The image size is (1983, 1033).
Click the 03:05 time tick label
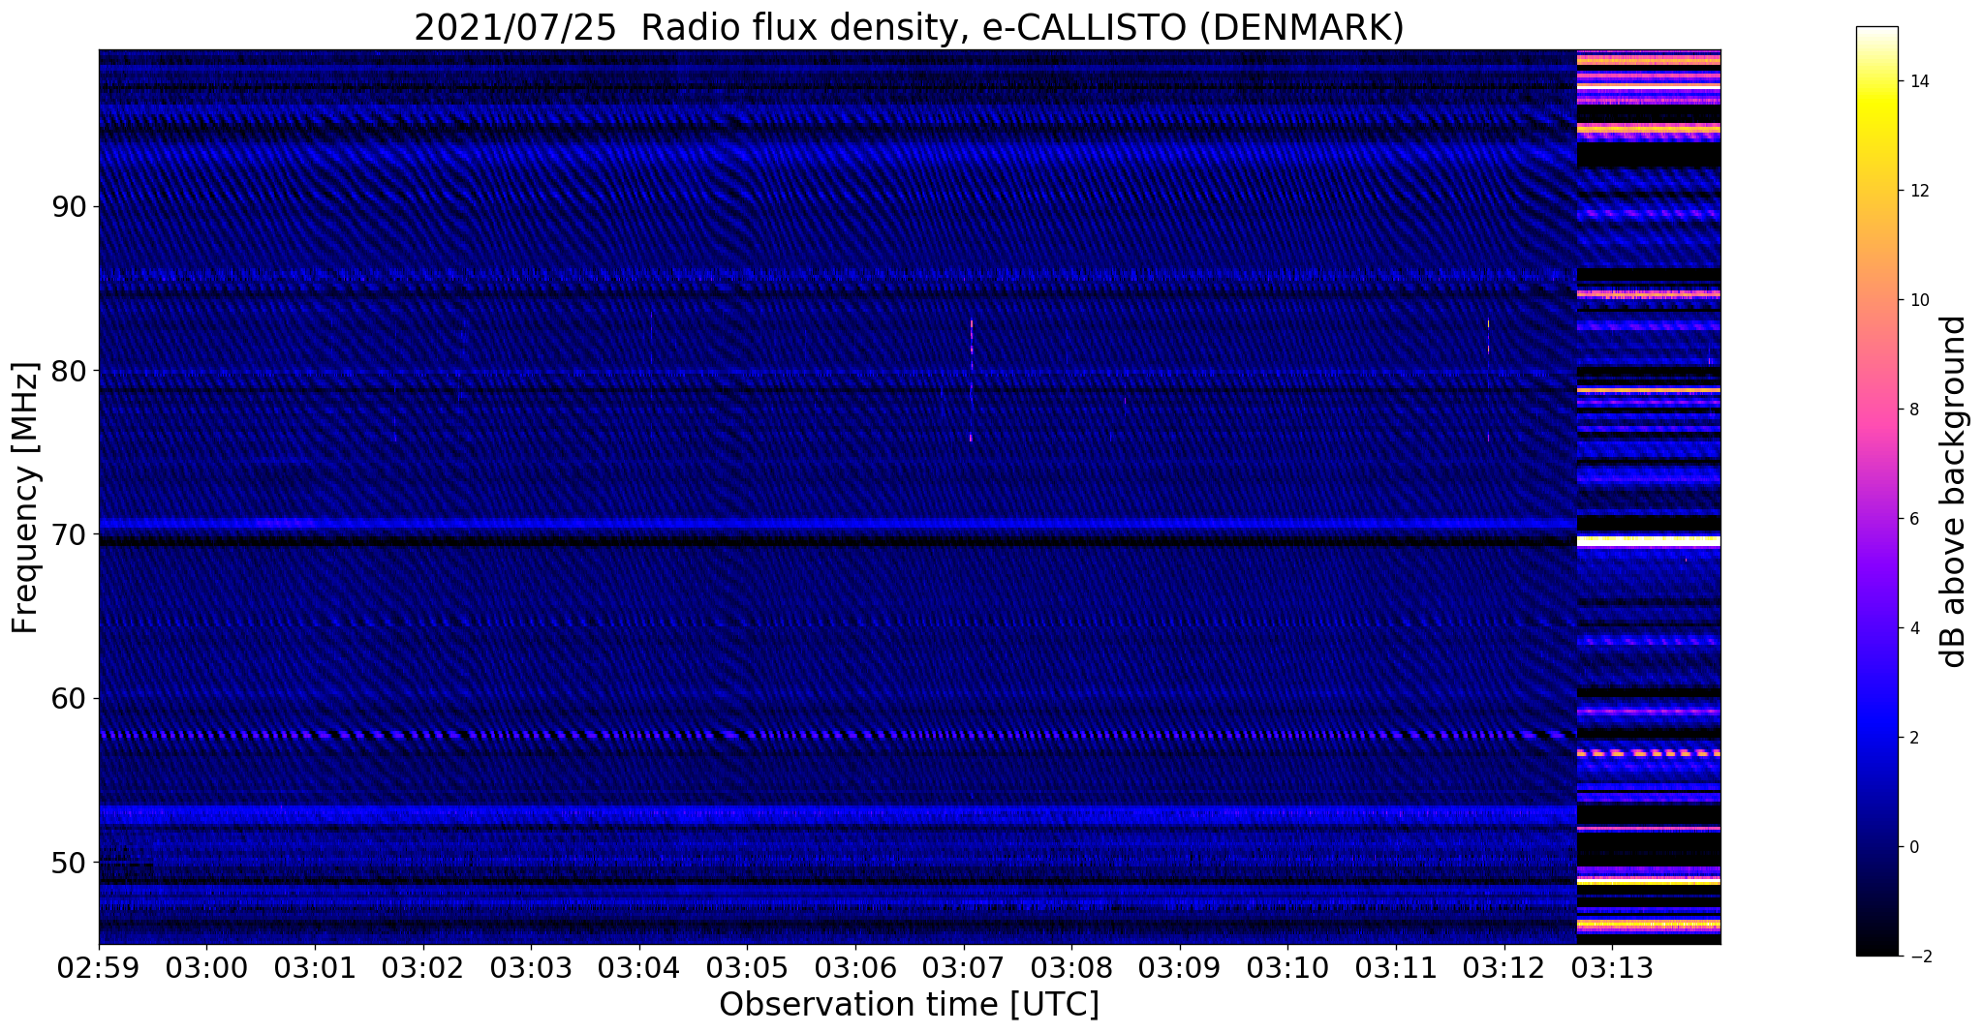pyautogui.click(x=747, y=967)
